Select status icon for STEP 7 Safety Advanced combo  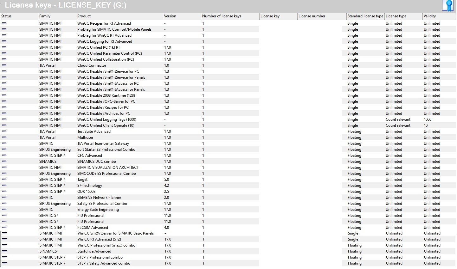coord(4,263)
